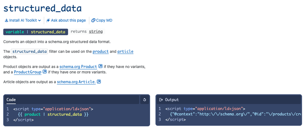Image resolution: width=305 pixels, height=130 pixels.
Task: Click the reset code icon in Code panel
Action: coord(145,100)
